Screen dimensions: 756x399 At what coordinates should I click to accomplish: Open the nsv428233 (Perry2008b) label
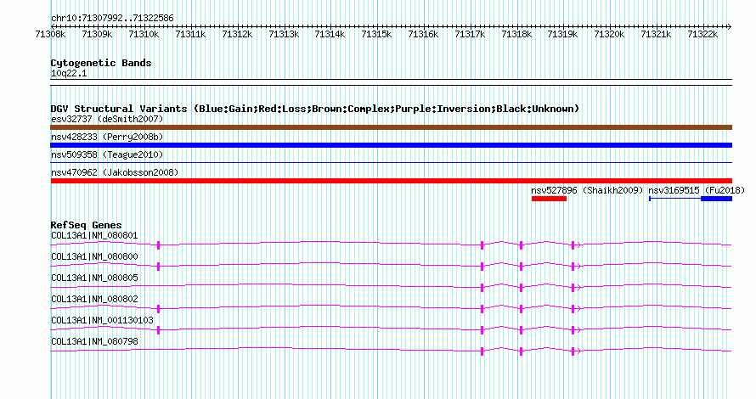pyautogui.click(x=107, y=137)
